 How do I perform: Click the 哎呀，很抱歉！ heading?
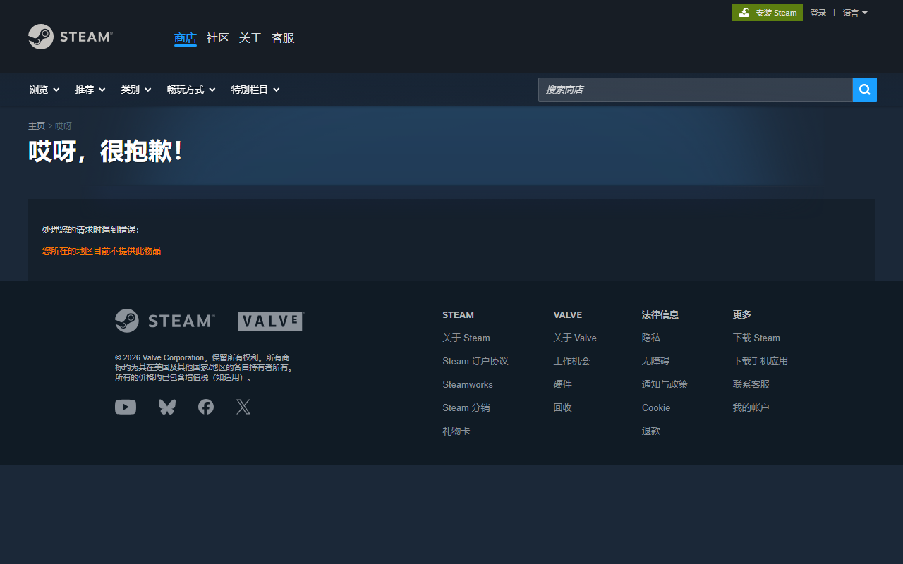pyautogui.click(x=106, y=152)
